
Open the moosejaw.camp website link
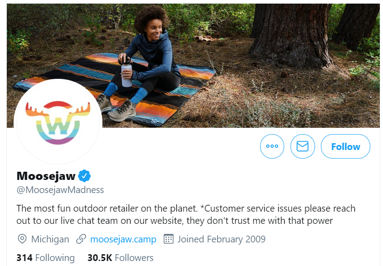coord(123,239)
